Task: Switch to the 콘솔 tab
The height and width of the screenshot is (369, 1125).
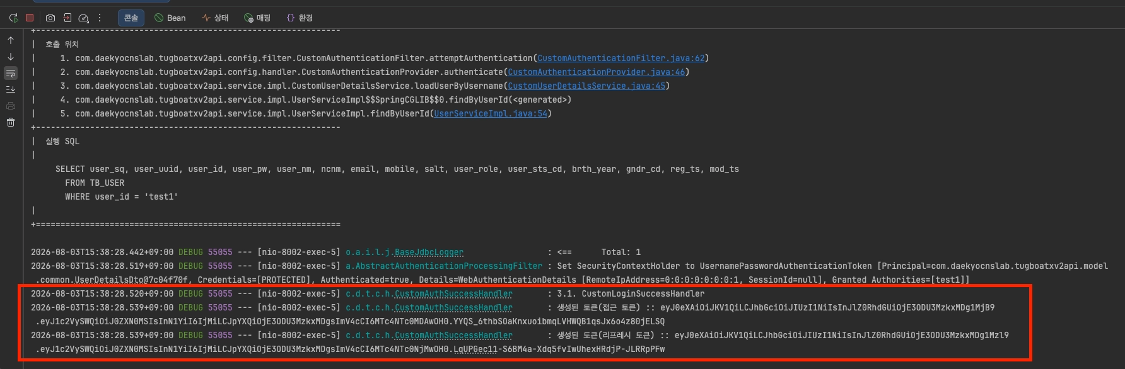Action: point(131,18)
